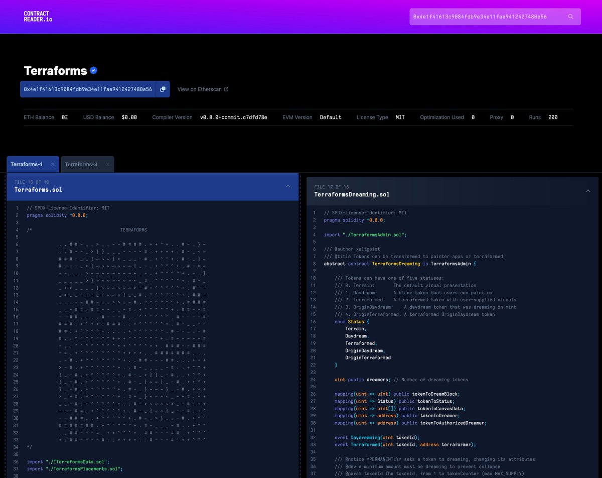Click the tokenToCanvasData mapping line
The height and width of the screenshot is (478, 602).
tap(400, 408)
